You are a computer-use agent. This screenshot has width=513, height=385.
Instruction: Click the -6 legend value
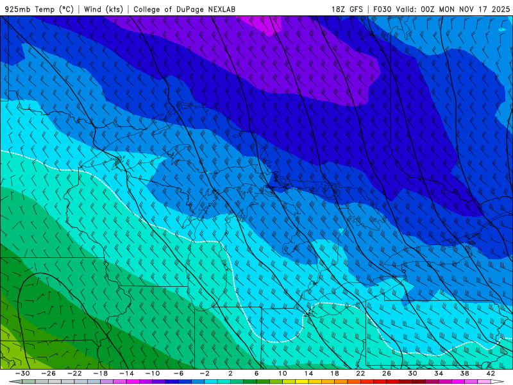click(x=179, y=373)
